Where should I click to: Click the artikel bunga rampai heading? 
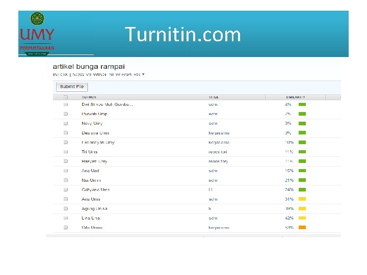click(x=89, y=67)
